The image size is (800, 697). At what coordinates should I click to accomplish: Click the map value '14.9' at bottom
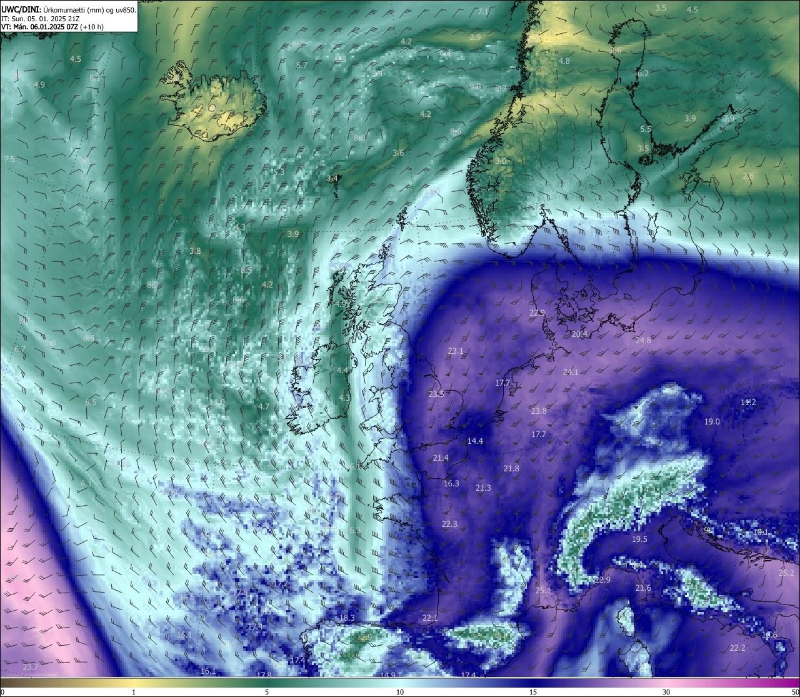click(x=387, y=675)
